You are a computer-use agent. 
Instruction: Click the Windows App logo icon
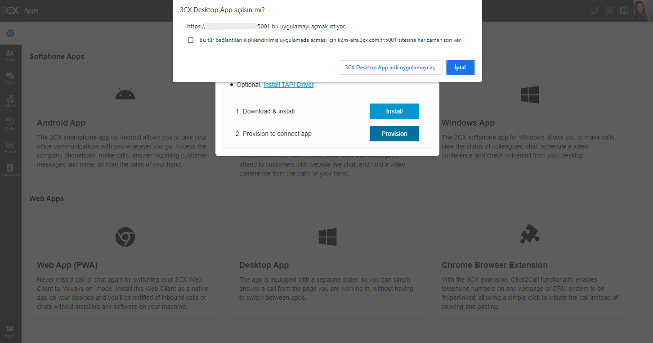coord(530,95)
